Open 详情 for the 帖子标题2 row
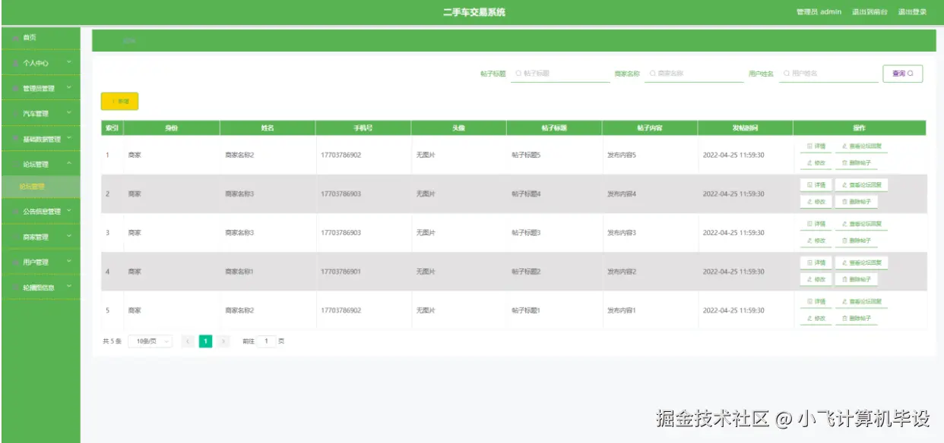Image resolution: width=944 pixels, height=443 pixels. [816, 262]
